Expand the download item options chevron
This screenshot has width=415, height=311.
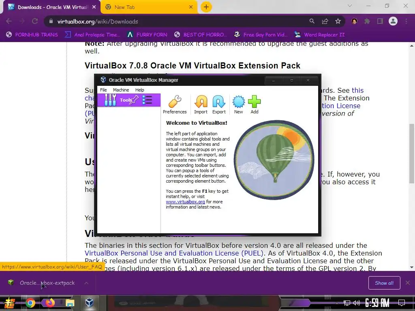pyautogui.click(x=86, y=283)
